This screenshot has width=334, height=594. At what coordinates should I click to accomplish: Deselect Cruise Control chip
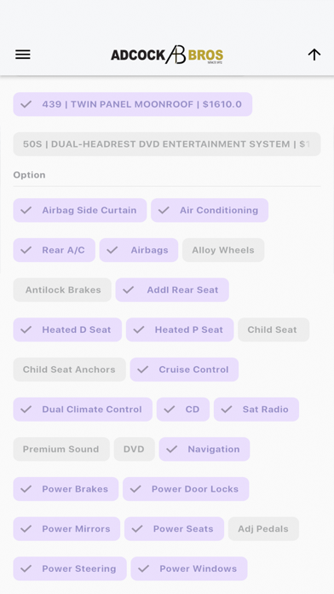pos(184,370)
